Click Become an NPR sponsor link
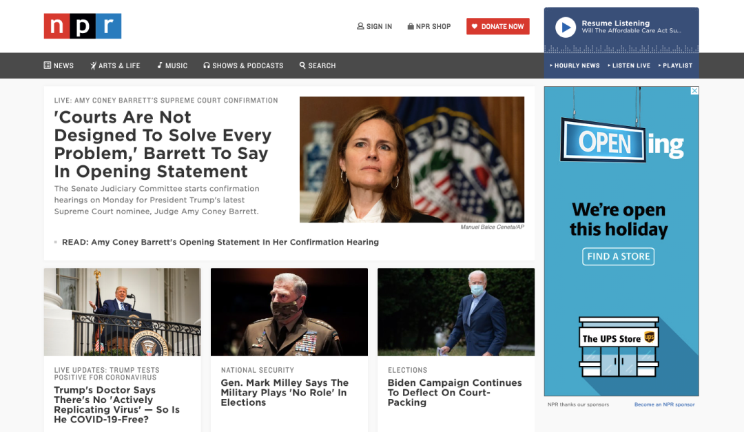The height and width of the screenshot is (432, 744). coord(664,404)
